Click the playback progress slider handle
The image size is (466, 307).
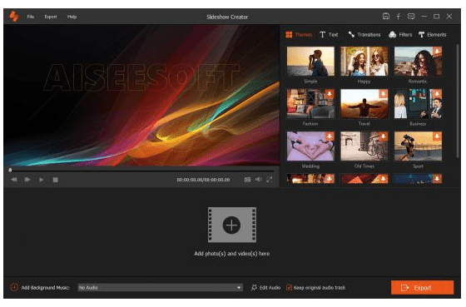[x=10, y=170]
